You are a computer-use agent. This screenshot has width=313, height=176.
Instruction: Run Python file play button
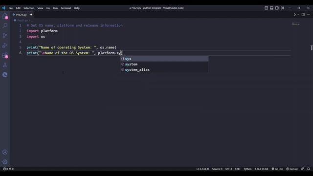(x=294, y=15)
